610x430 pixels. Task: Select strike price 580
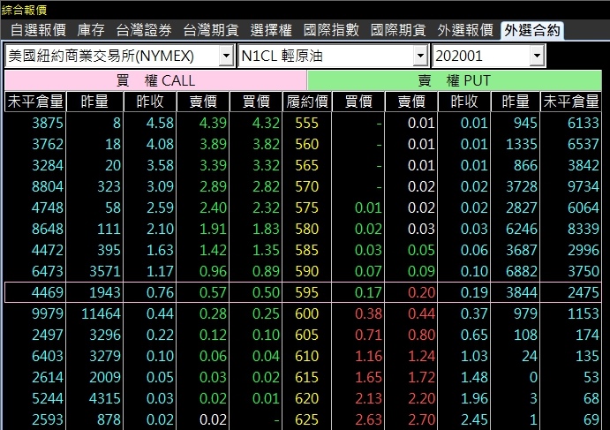pyautogui.click(x=306, y=229)
